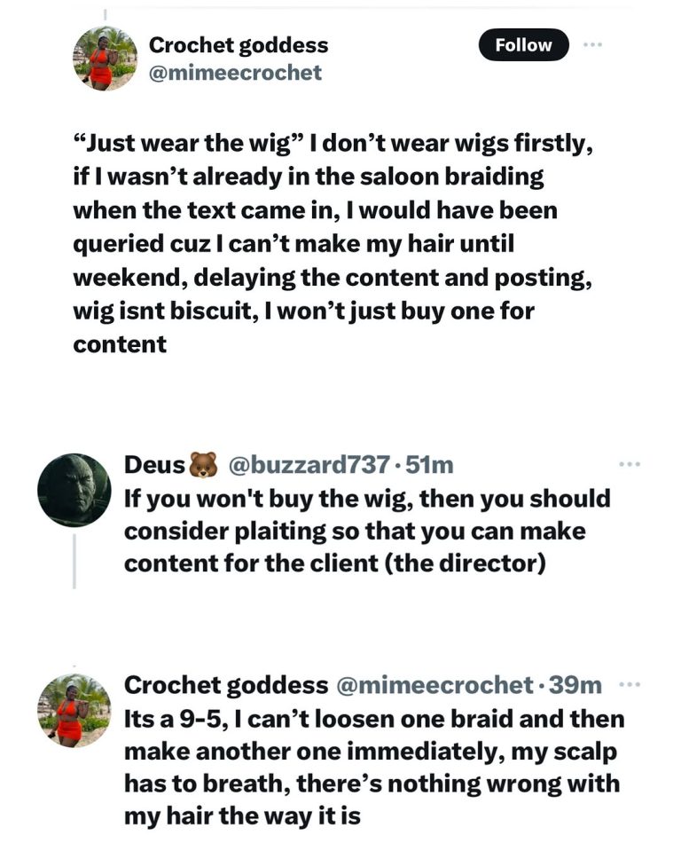
Task: Open Crochet goddess profile picture on main post
Action: click(105, 57)
